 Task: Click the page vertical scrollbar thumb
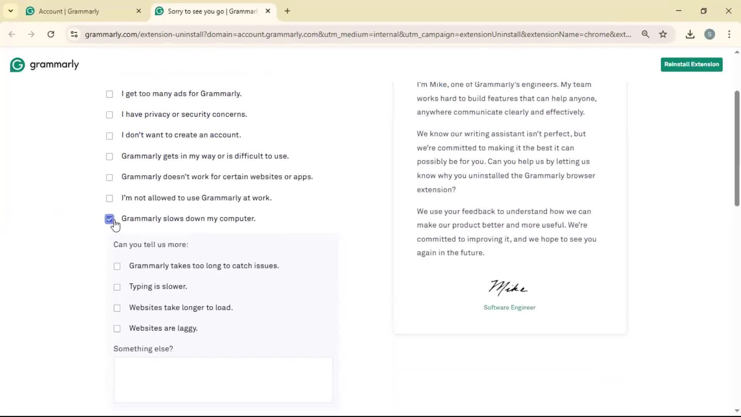click(736, 149)
